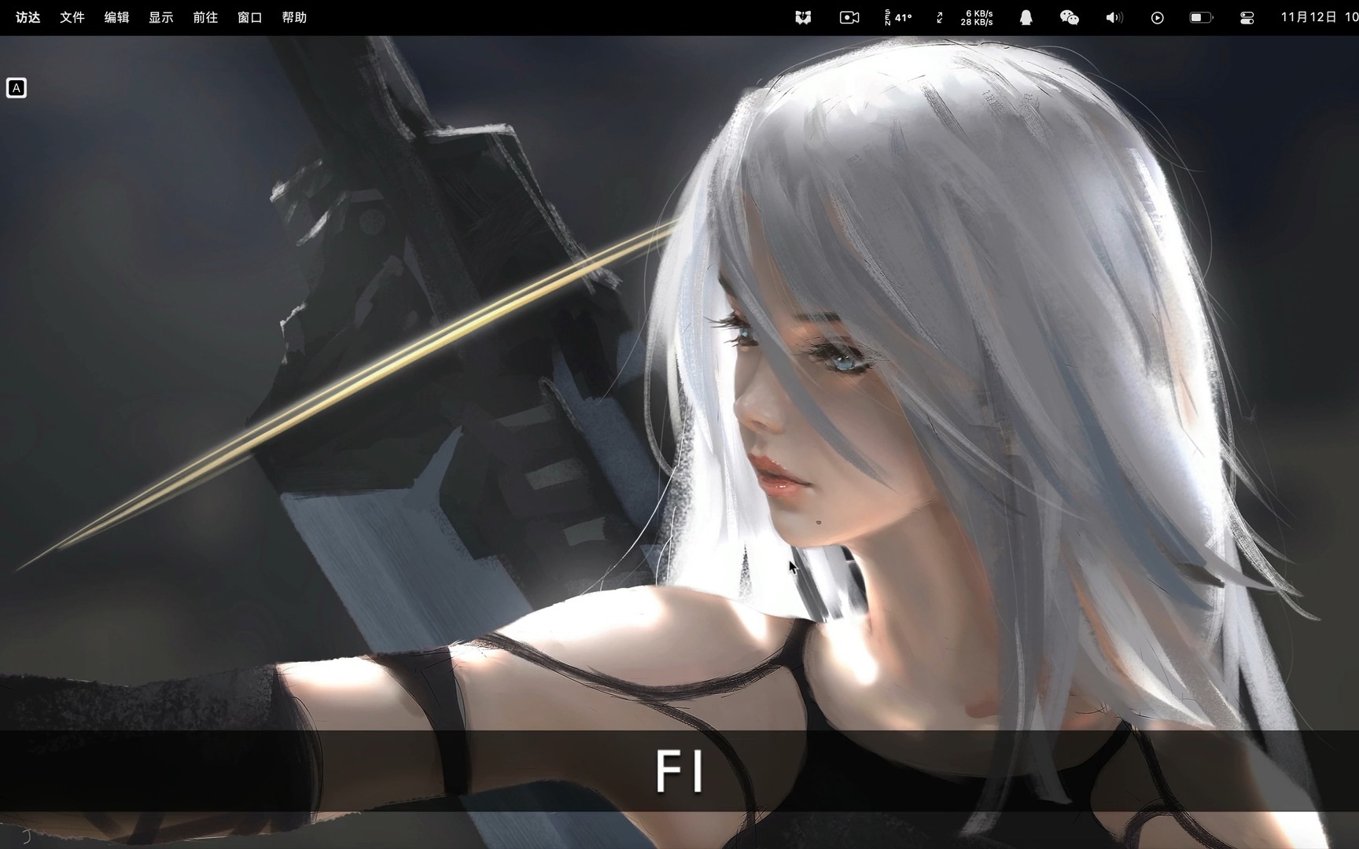Open the 帮助 menu
The image size is (1359, 849).
coord(294,17)
